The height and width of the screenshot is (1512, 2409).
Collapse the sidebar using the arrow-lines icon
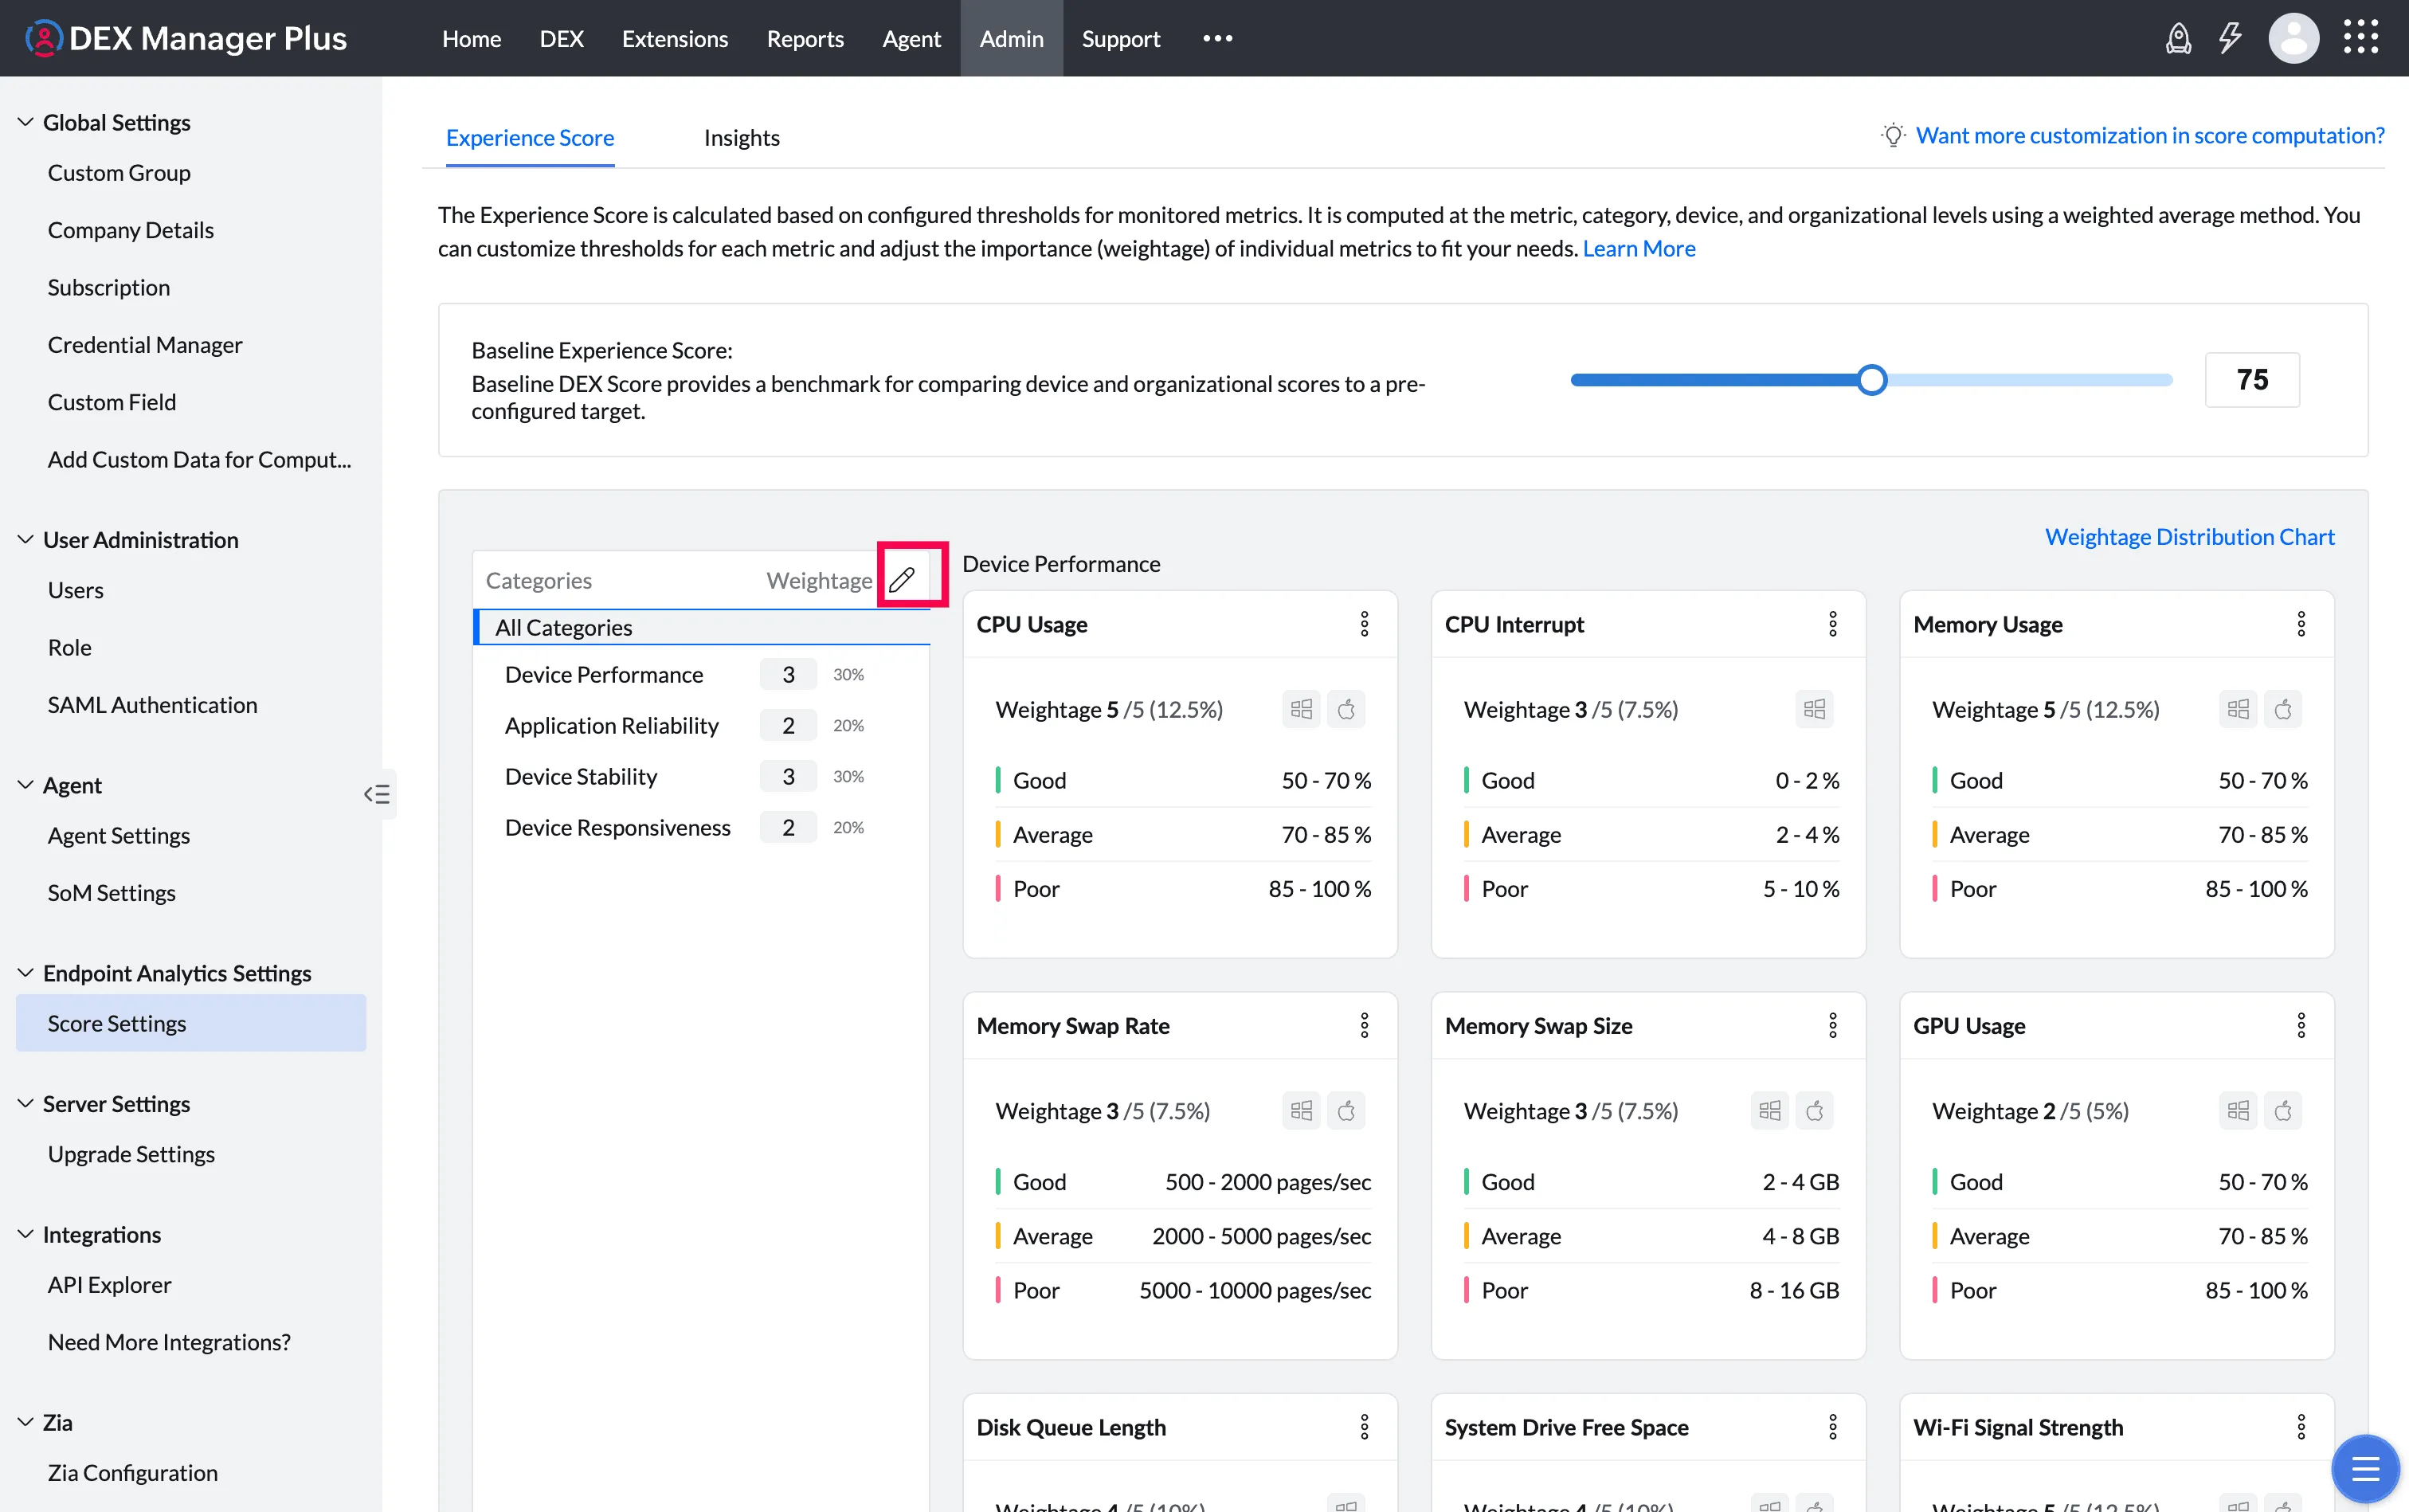coord(377,794)
